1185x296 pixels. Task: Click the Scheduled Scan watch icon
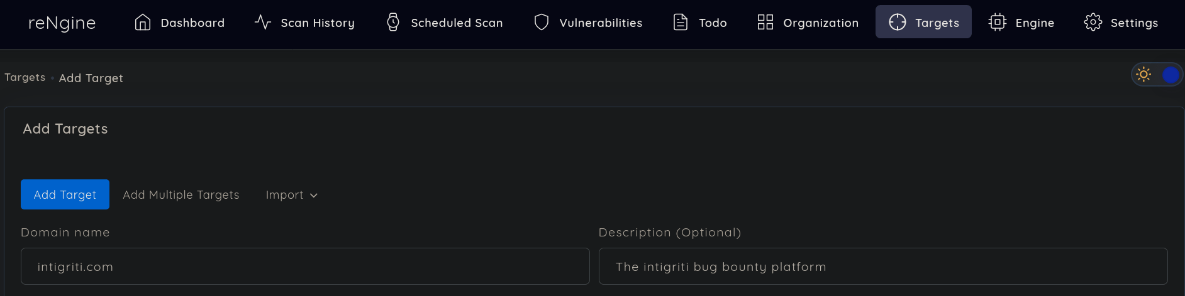393,23
